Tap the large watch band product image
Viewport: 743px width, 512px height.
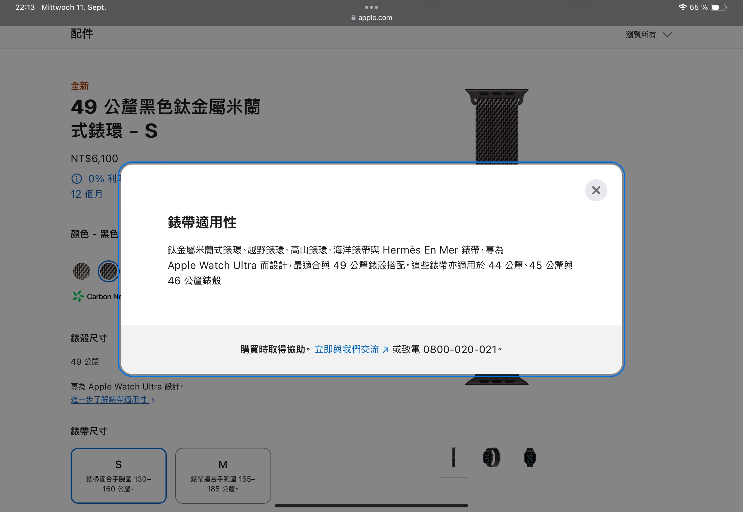pos(497,127)
